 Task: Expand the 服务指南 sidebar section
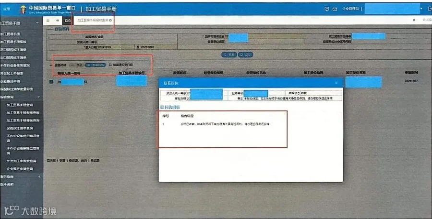coord(39,176)
